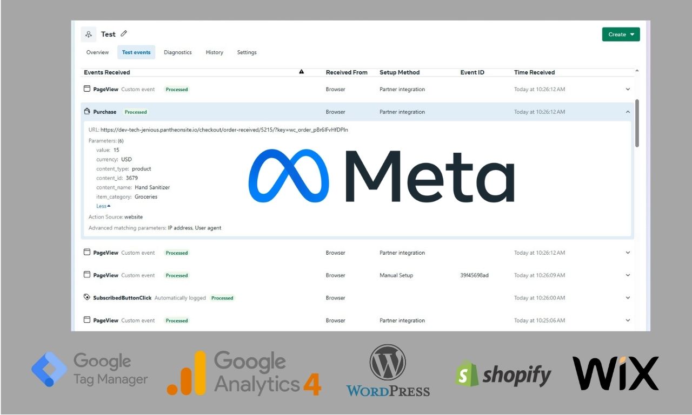Viewport: 692px width, 415px height.
Task: Click the Purchase event name
Action: 105,112
